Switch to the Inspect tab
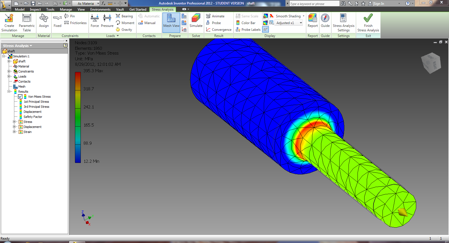 click(35, 10)
